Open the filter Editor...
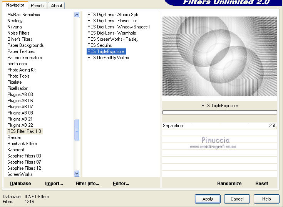Image resolution: width=283 pixels, height=207 pixels. (x=121, y=184)
